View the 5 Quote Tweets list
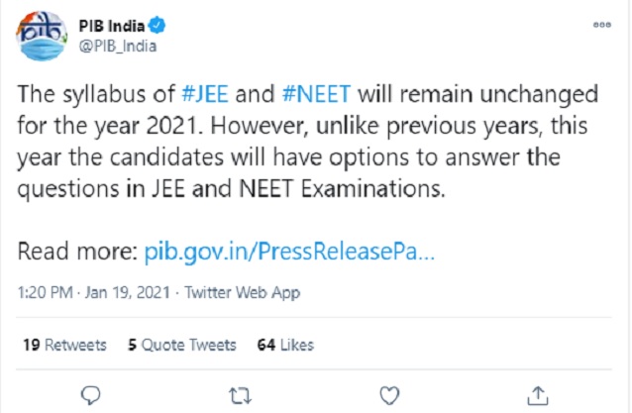632x413 pixels. point(182,345)
